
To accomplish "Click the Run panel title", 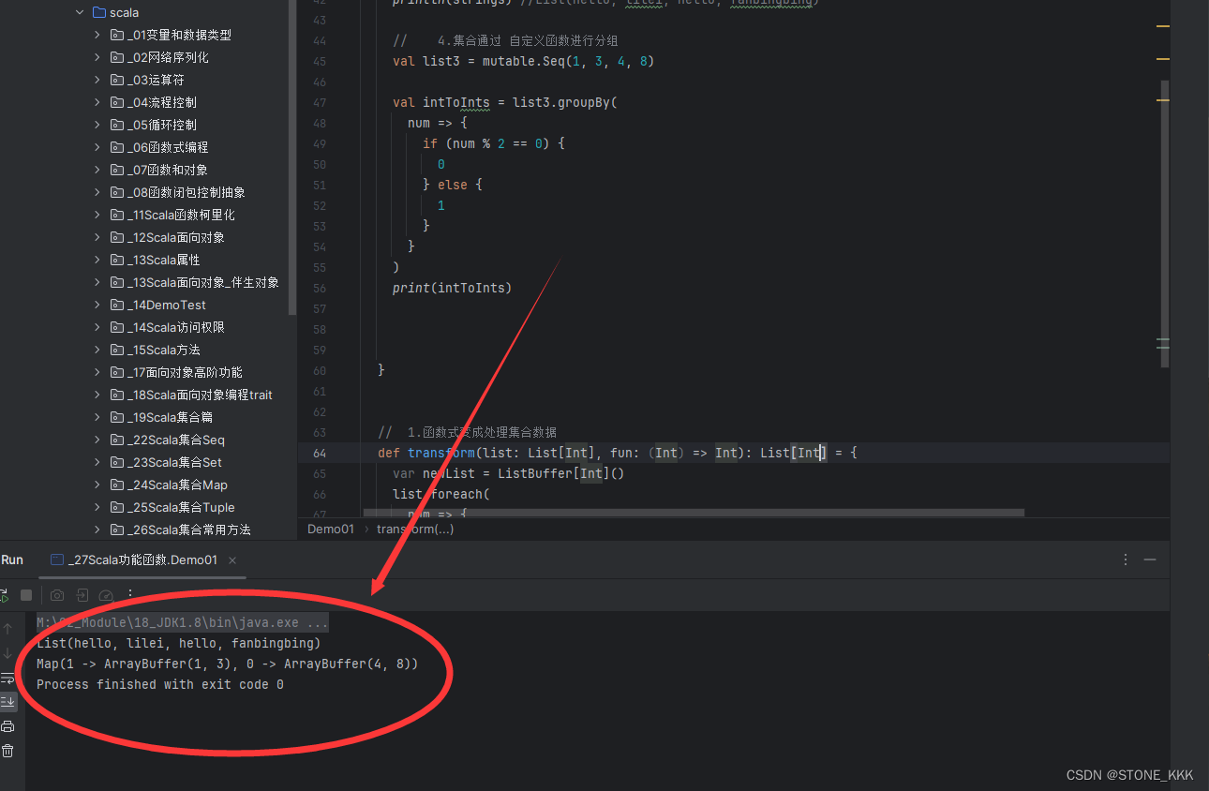I will [x=12, y=560].
